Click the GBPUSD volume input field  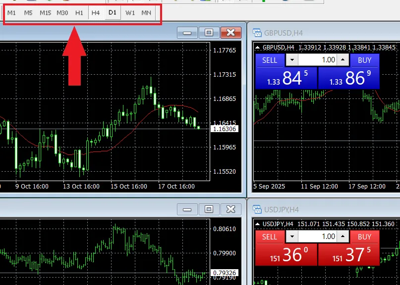tap(317, 60)
